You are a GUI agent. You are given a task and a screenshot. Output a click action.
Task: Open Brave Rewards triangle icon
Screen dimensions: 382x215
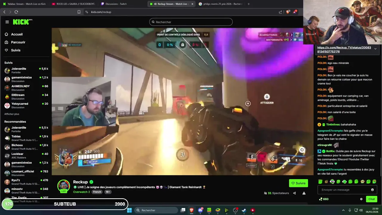[x=295, y=12]
